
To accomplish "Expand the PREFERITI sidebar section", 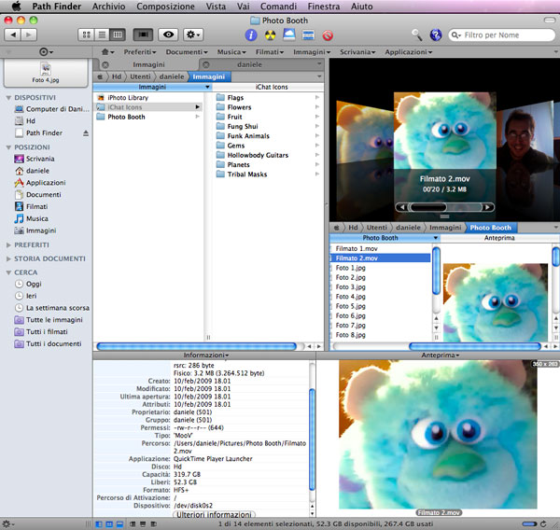I will (8, 245).
